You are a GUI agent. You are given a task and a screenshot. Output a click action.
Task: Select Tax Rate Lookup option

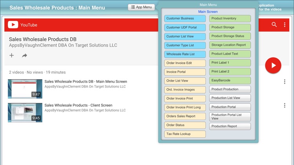(185, 134)
